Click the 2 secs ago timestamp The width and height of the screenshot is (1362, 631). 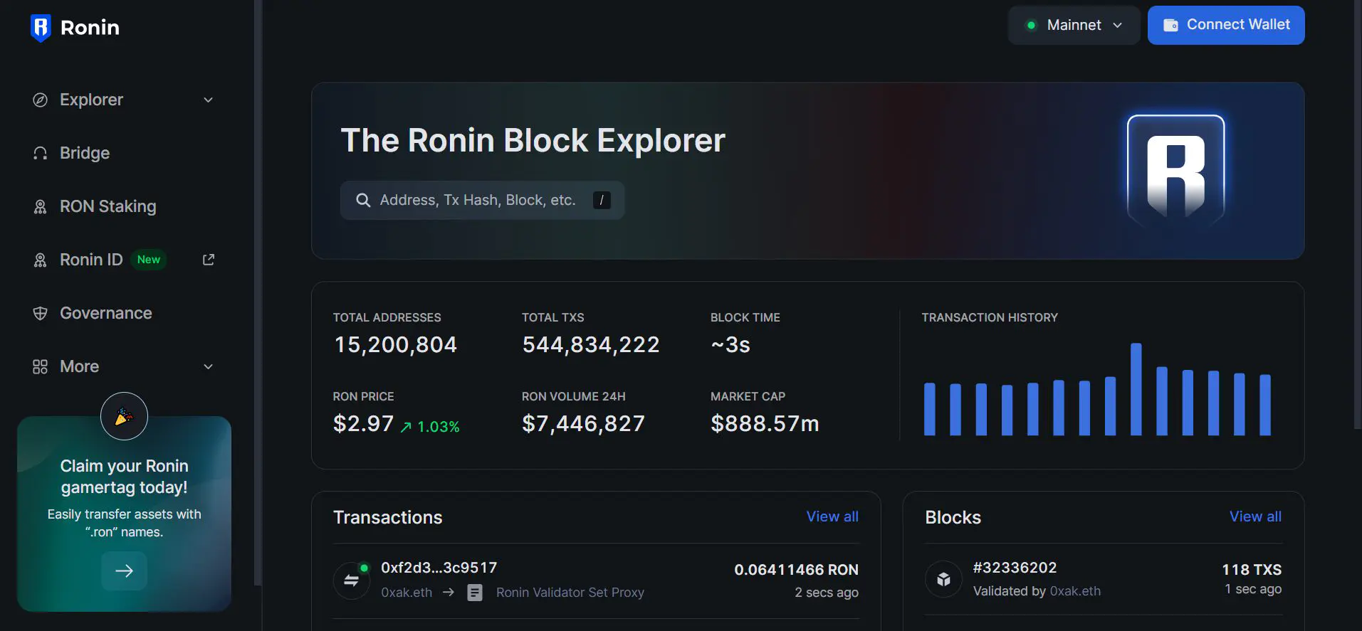coord(827,593)
